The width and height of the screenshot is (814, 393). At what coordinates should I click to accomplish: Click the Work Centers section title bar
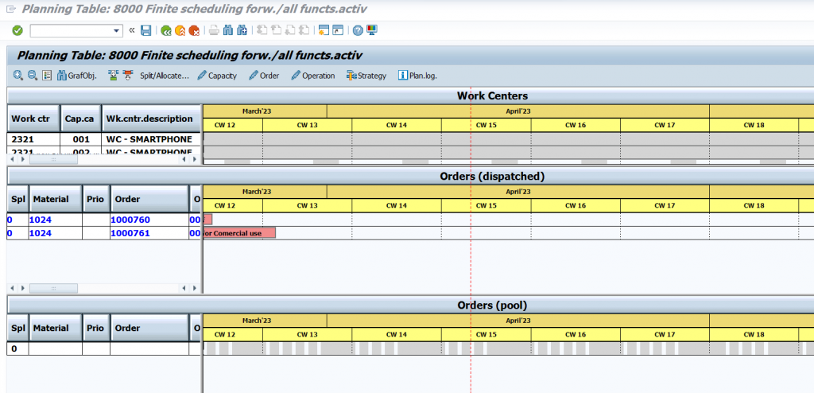[x=410, y=95]
